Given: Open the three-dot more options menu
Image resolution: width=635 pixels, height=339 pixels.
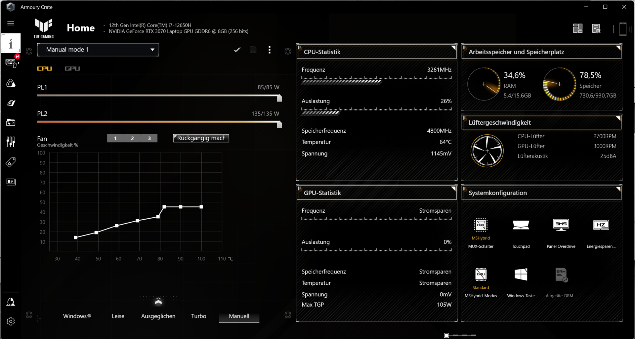Looking at the screenshot, I should pos(270,50).
